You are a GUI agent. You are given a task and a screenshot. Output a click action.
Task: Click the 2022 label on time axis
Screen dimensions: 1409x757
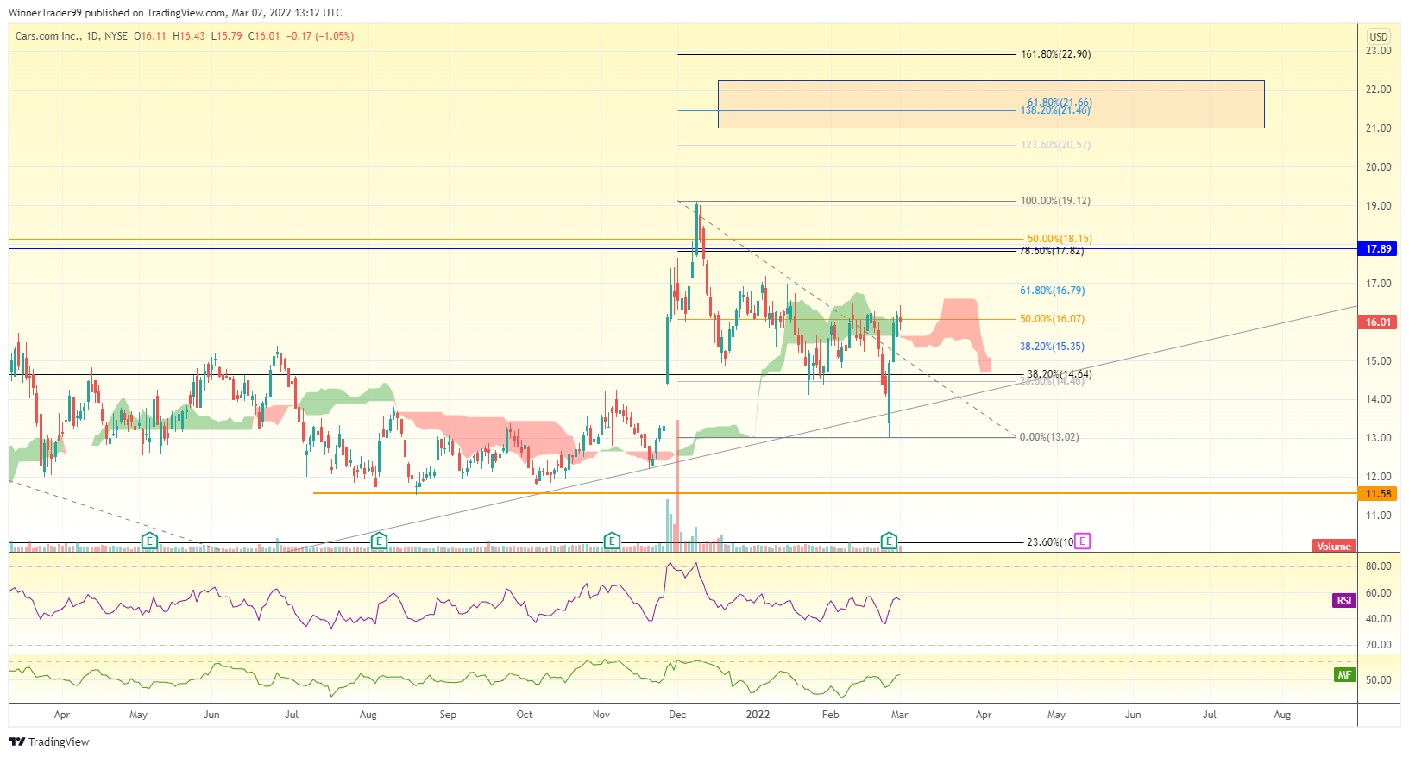(x=758, y=715)
